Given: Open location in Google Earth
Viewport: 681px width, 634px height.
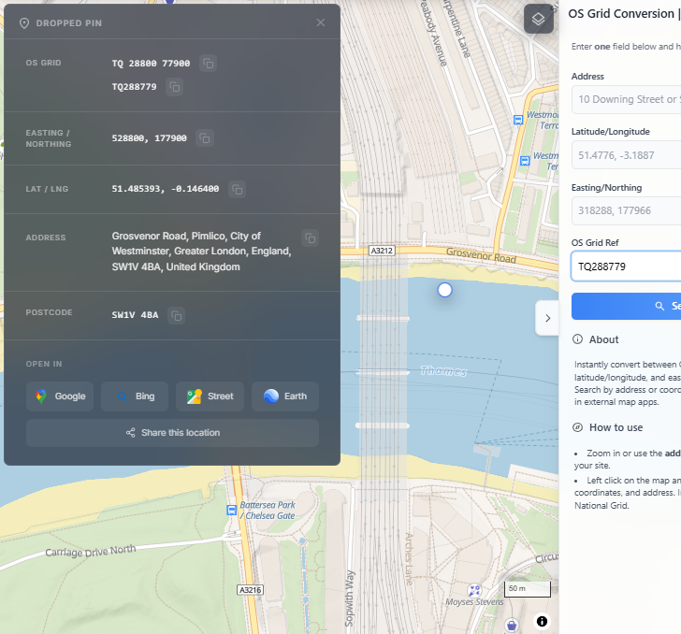Looking at the screenshot, I should (x=285, y=396).
